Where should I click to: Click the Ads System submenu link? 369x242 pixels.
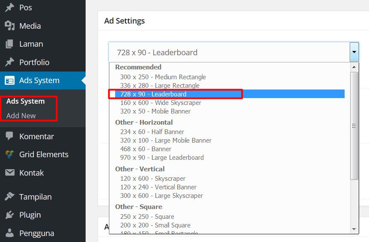pyautogui.click(x=25, y=101)
